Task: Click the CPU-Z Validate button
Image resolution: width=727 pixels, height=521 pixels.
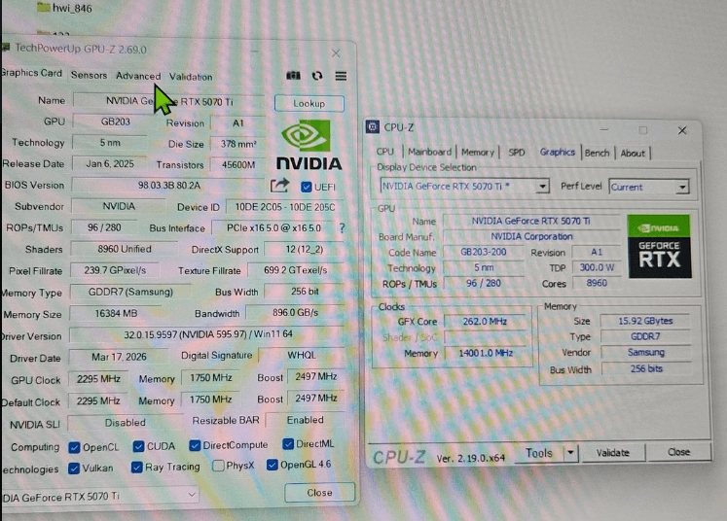Action: tap(612, 452)
